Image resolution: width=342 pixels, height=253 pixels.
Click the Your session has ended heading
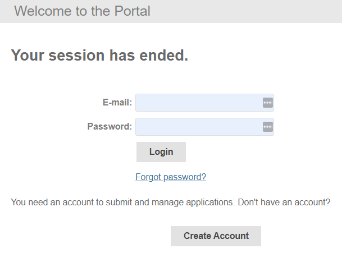pyautogui.click(x=99, y=55)
